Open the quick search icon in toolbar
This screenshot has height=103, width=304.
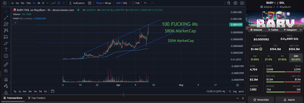click(229, 3)
